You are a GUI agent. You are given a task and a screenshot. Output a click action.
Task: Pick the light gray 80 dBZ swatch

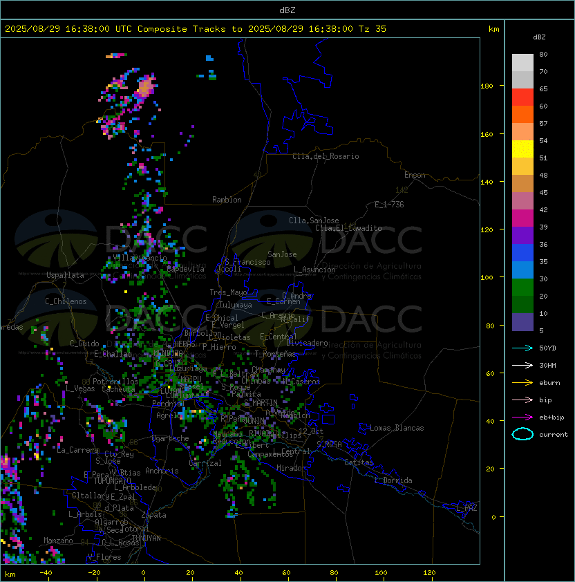[522, 63]
